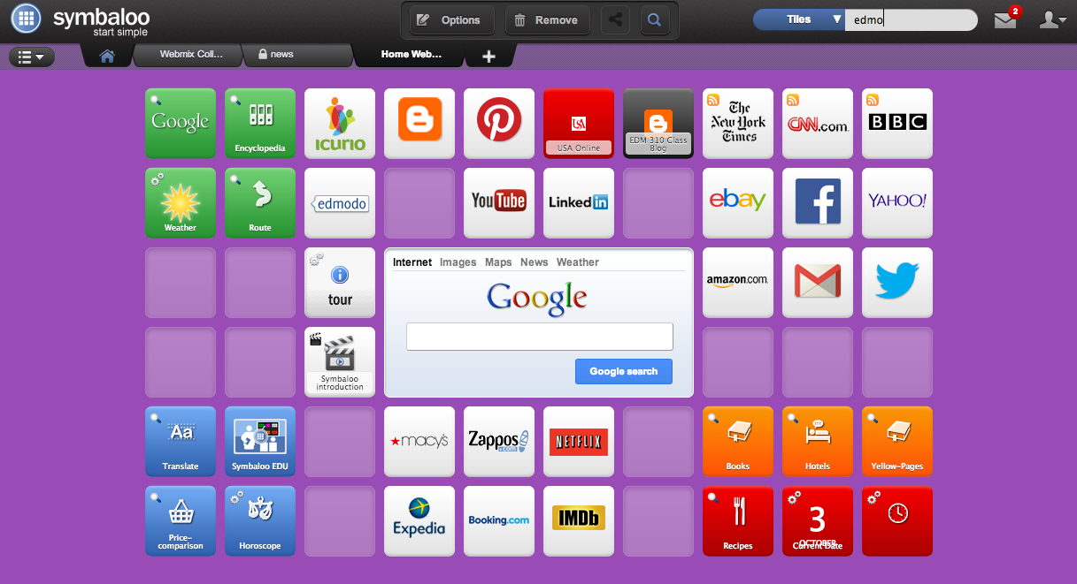Viewport: 1077px width, 584px height.
Task: Open the Price-comparison tile
Action: point(181,521)
